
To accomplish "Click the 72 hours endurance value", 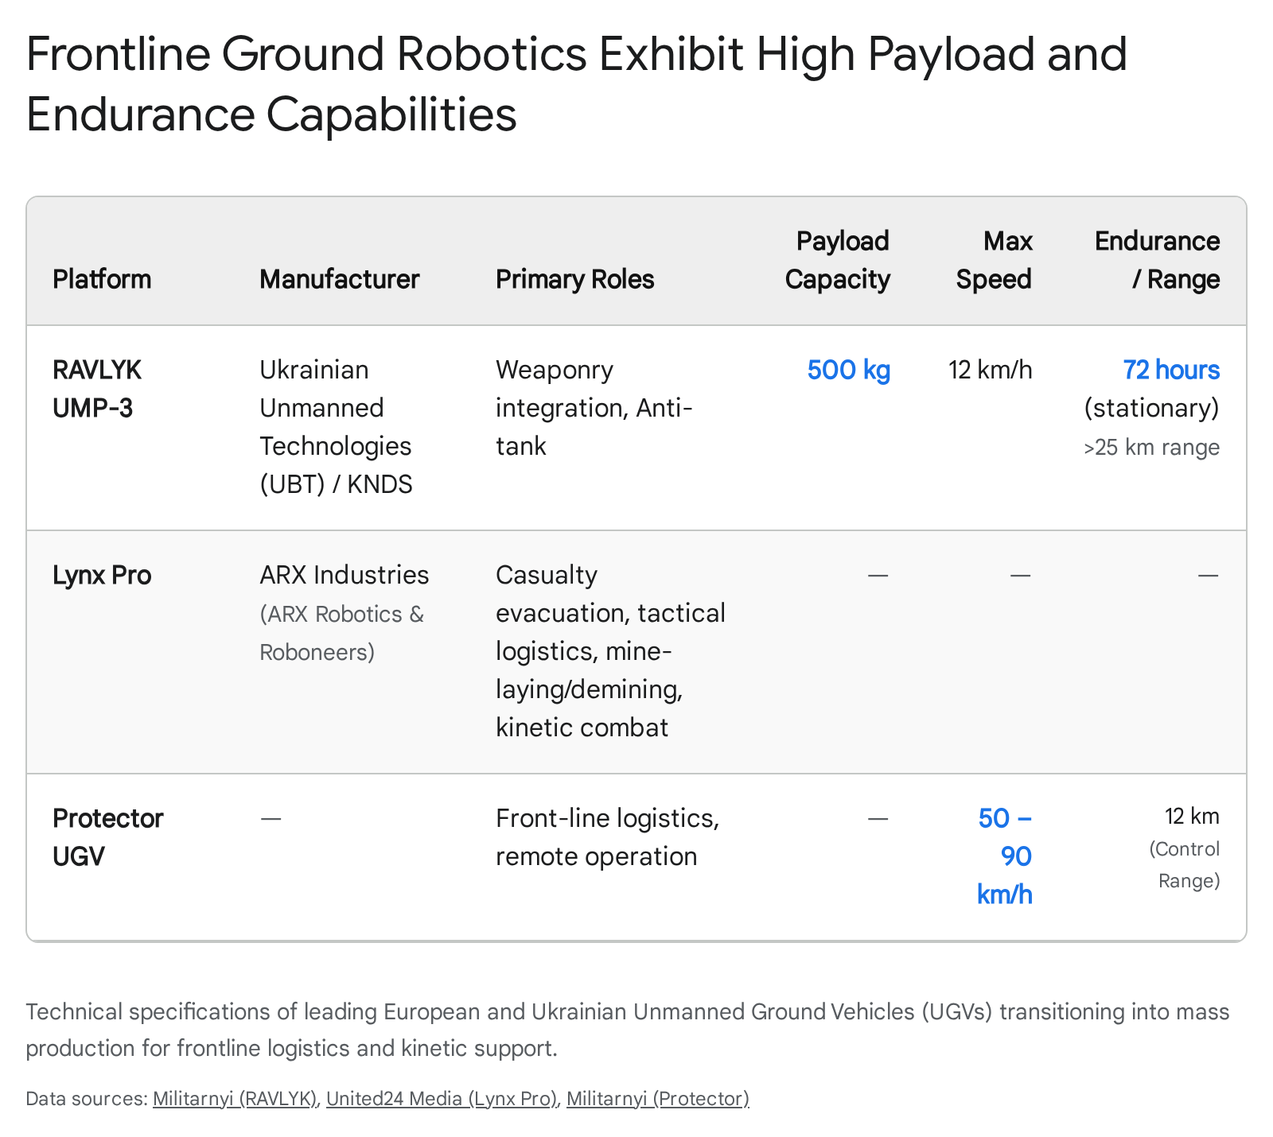I will pyautogui.click(x=1171, y=370).
